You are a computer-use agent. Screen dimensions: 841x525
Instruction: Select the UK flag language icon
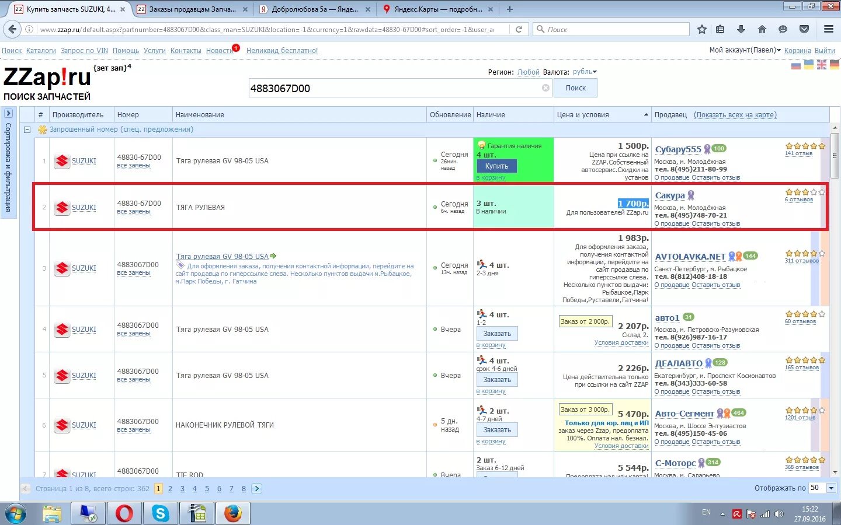[x=822, y=65]
